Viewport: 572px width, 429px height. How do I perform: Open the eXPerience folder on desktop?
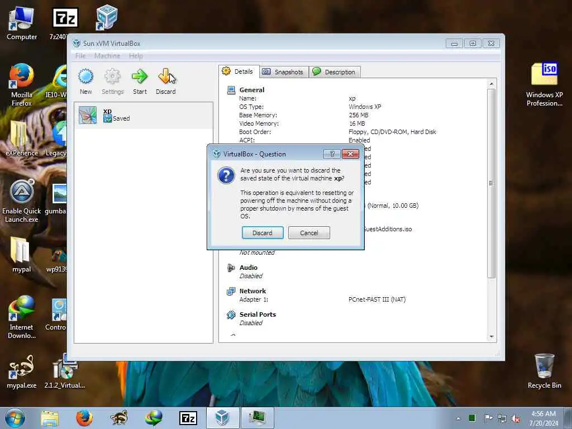(x=22, y=139)
